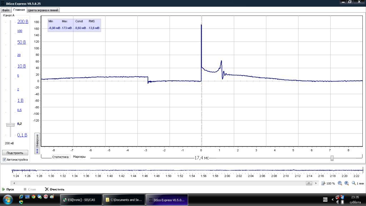Click the 100 % fit-view icon
This screenshot has width=366, height=206.
[x=323, y=183]
